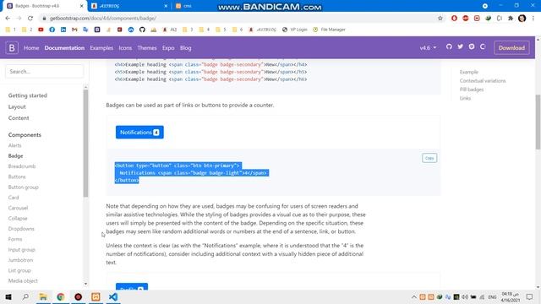Switch to the Badges Bootstrap tab
Screen dimensions: 541x304
coord(43,6)
